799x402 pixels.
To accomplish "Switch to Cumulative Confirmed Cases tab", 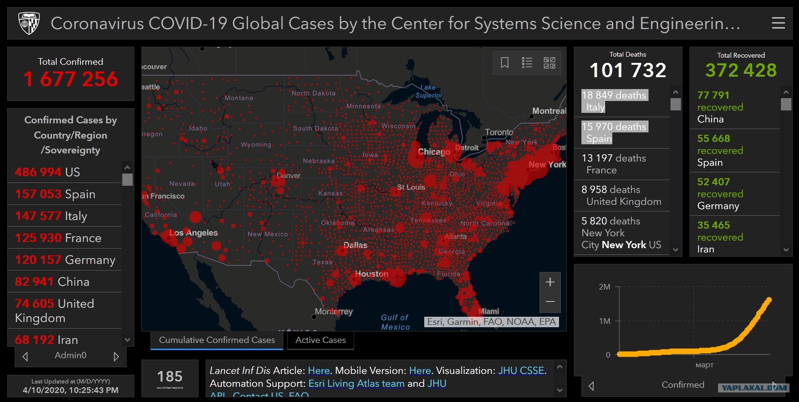I will pos(217,340).
